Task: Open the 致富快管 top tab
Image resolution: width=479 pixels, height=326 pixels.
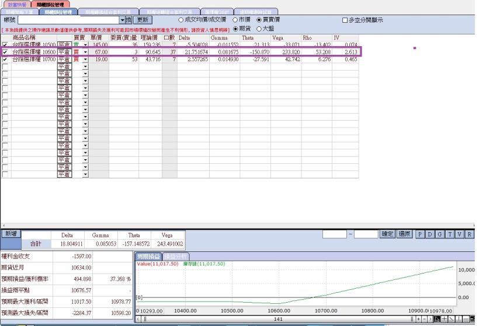Action: click(x=17, y=4)
